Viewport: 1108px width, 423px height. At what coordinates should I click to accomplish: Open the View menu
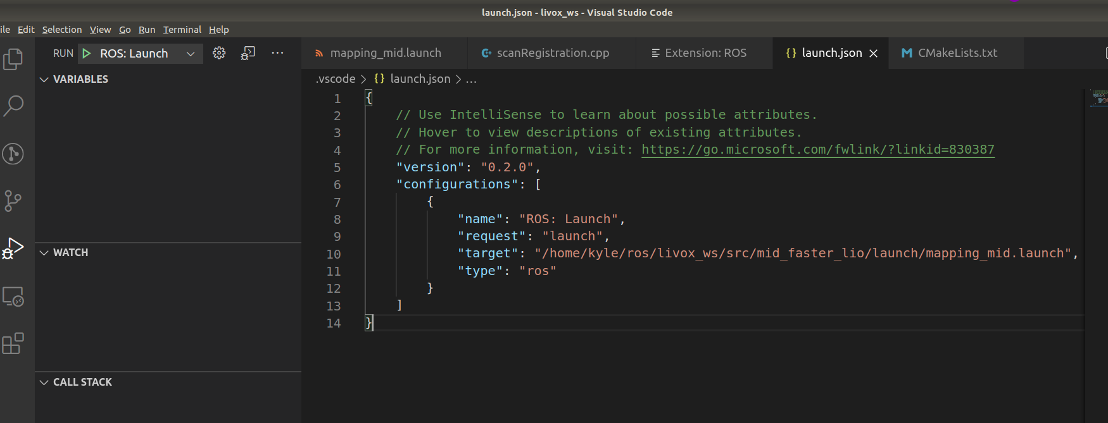click(100, 30)
